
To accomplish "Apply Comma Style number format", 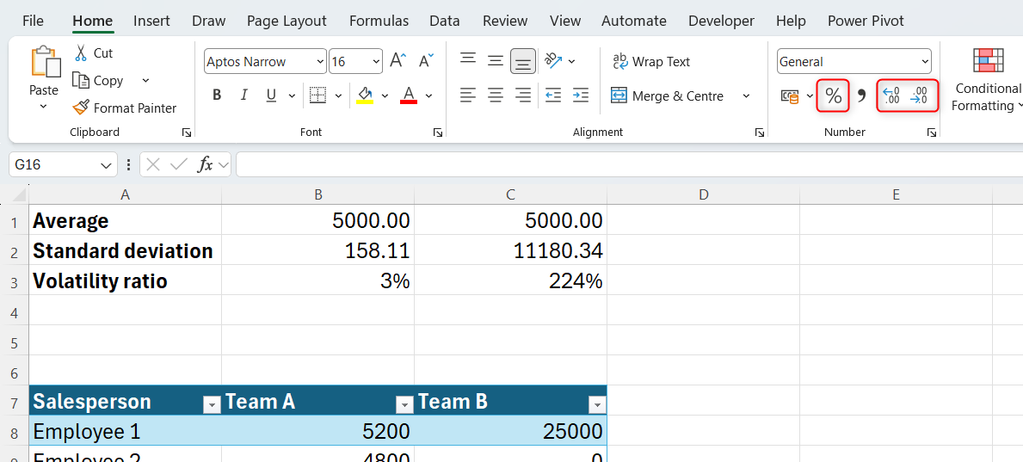I will click(860, 96).
